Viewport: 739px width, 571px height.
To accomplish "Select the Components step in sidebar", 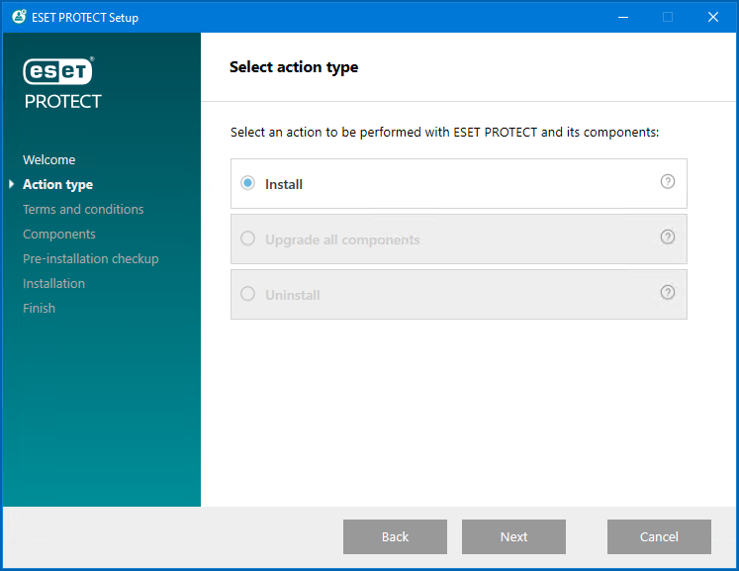I will 59,234.
